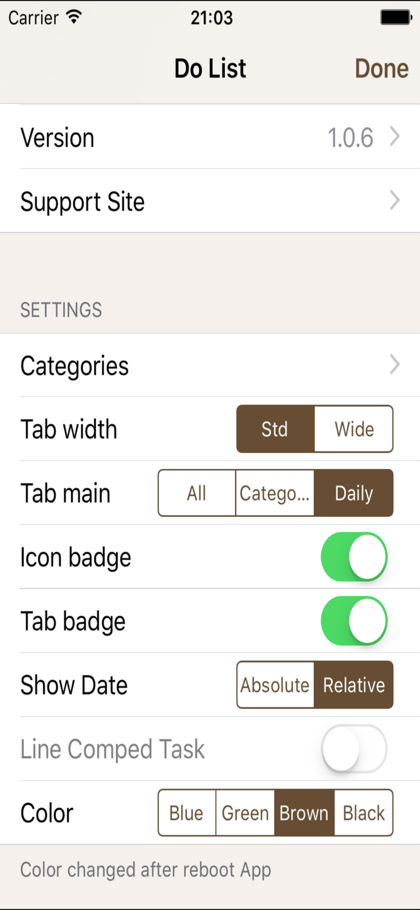Tap the Done button
This screenshot has height=910, width=420.
(381, 68)
